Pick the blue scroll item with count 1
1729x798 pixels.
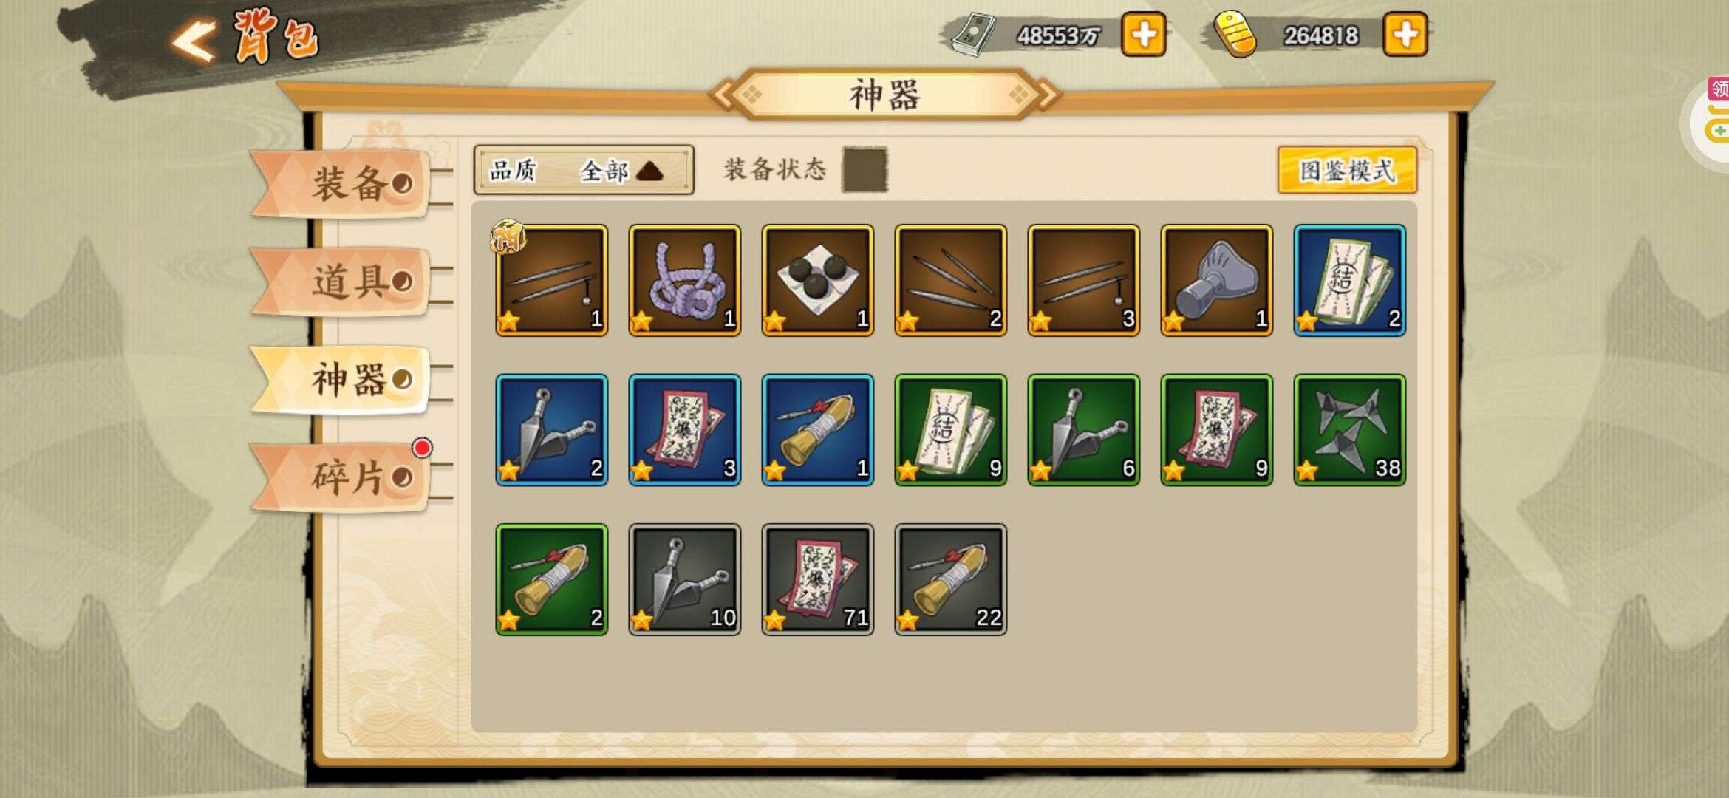(818, 430)
